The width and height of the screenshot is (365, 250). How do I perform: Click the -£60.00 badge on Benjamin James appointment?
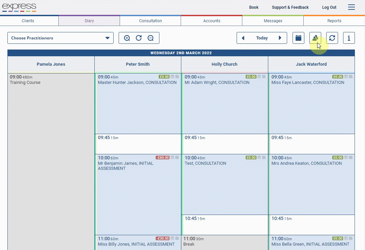tap(163, 158)
